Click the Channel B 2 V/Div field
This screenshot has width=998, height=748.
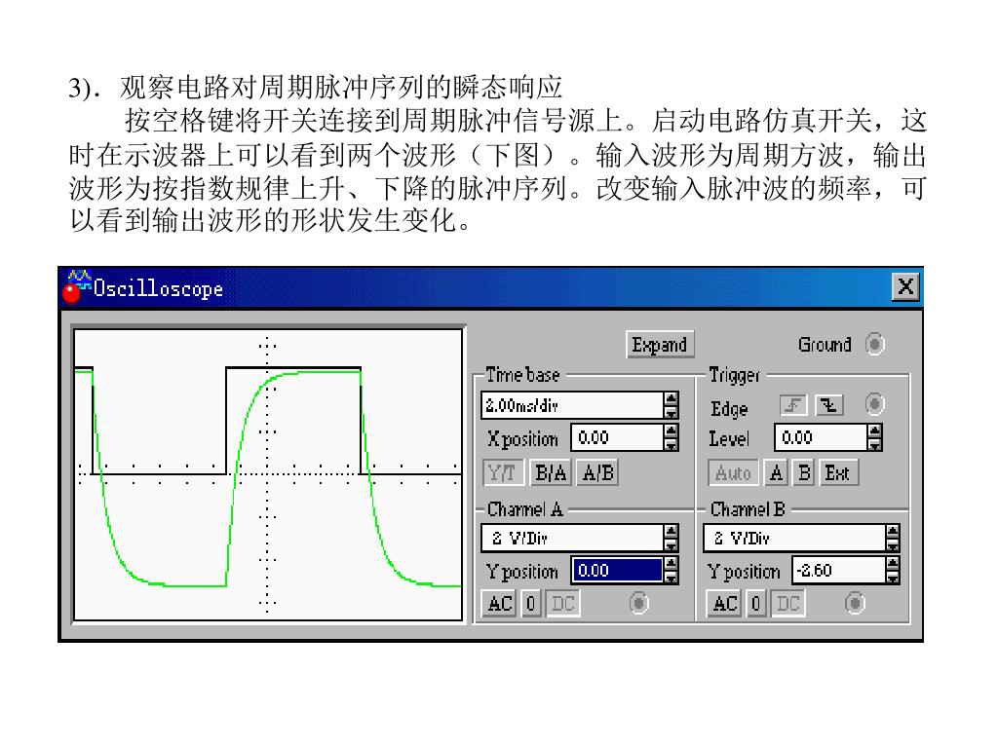pyautogui.click(x=794, y=538)
